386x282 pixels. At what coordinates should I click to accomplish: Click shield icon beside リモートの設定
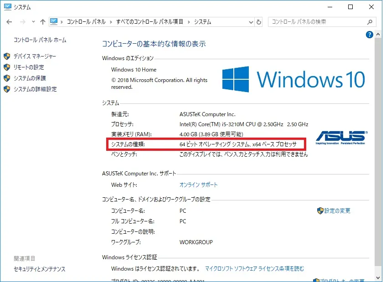7,67
